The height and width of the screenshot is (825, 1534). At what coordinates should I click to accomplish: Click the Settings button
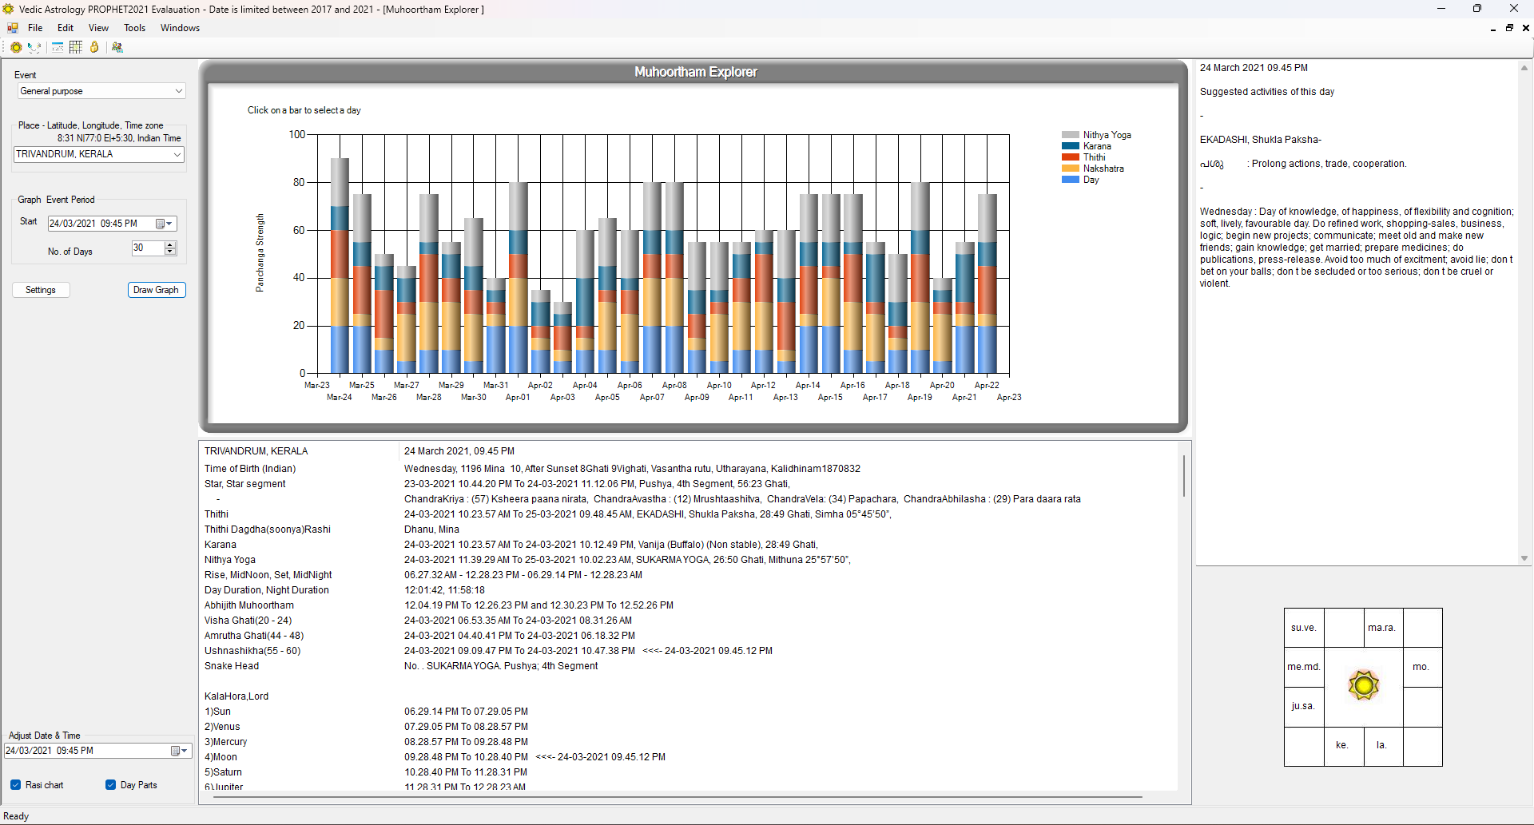(41, 290)
